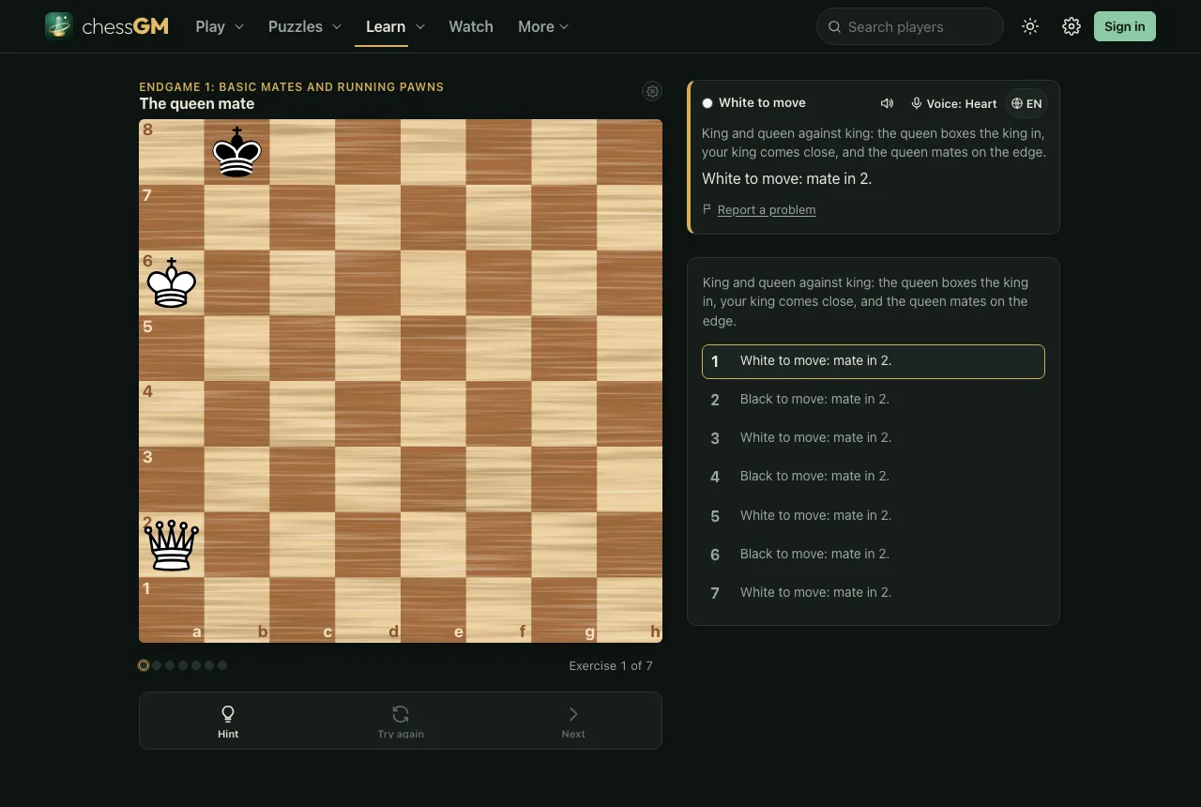Open the Watch page
Screen dimensions: 1201x807
471,26
